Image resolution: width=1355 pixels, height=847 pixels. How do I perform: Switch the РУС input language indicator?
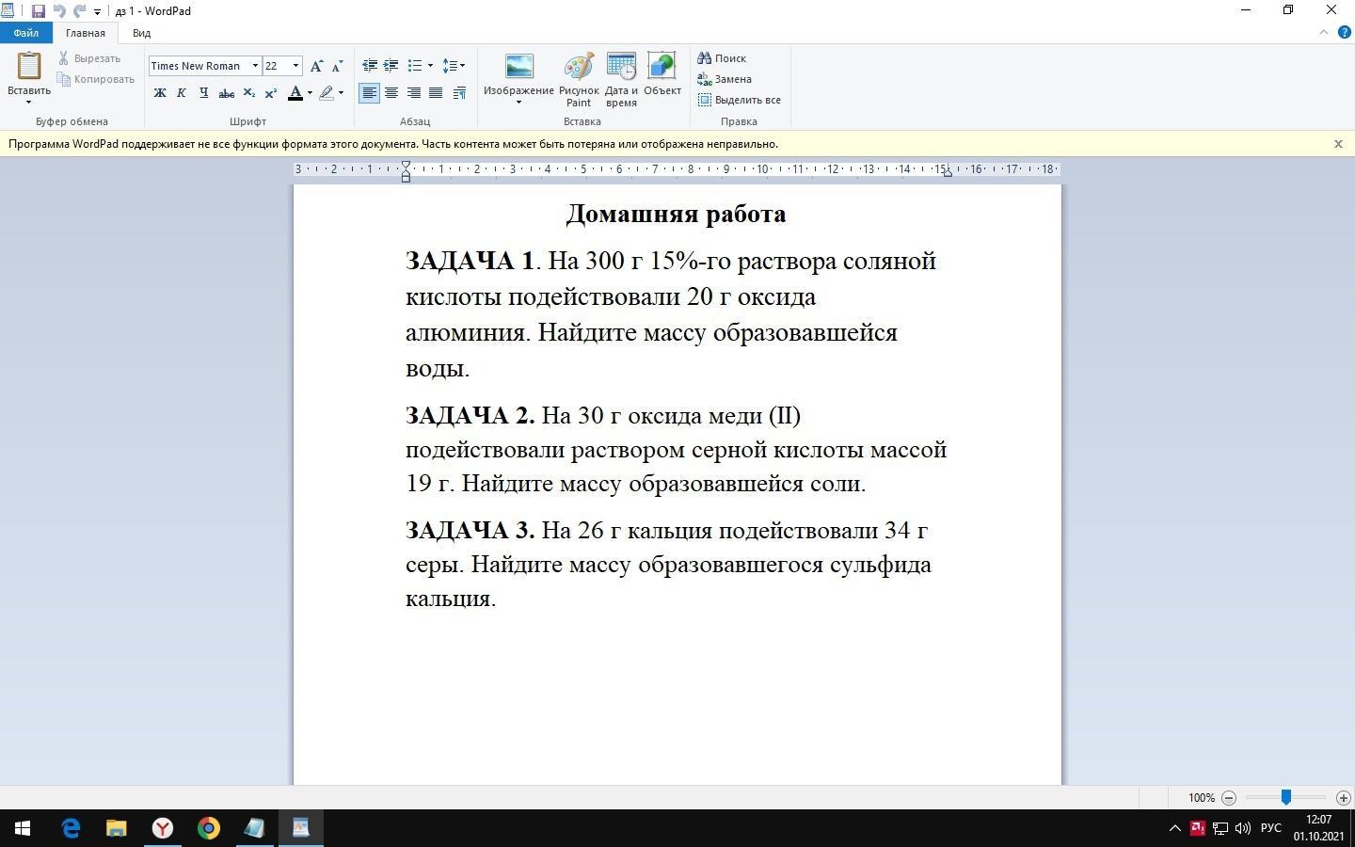coord(1270,828)
